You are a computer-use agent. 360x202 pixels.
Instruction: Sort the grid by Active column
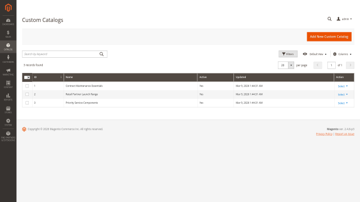pyautogui.click(x=215, y=77)
